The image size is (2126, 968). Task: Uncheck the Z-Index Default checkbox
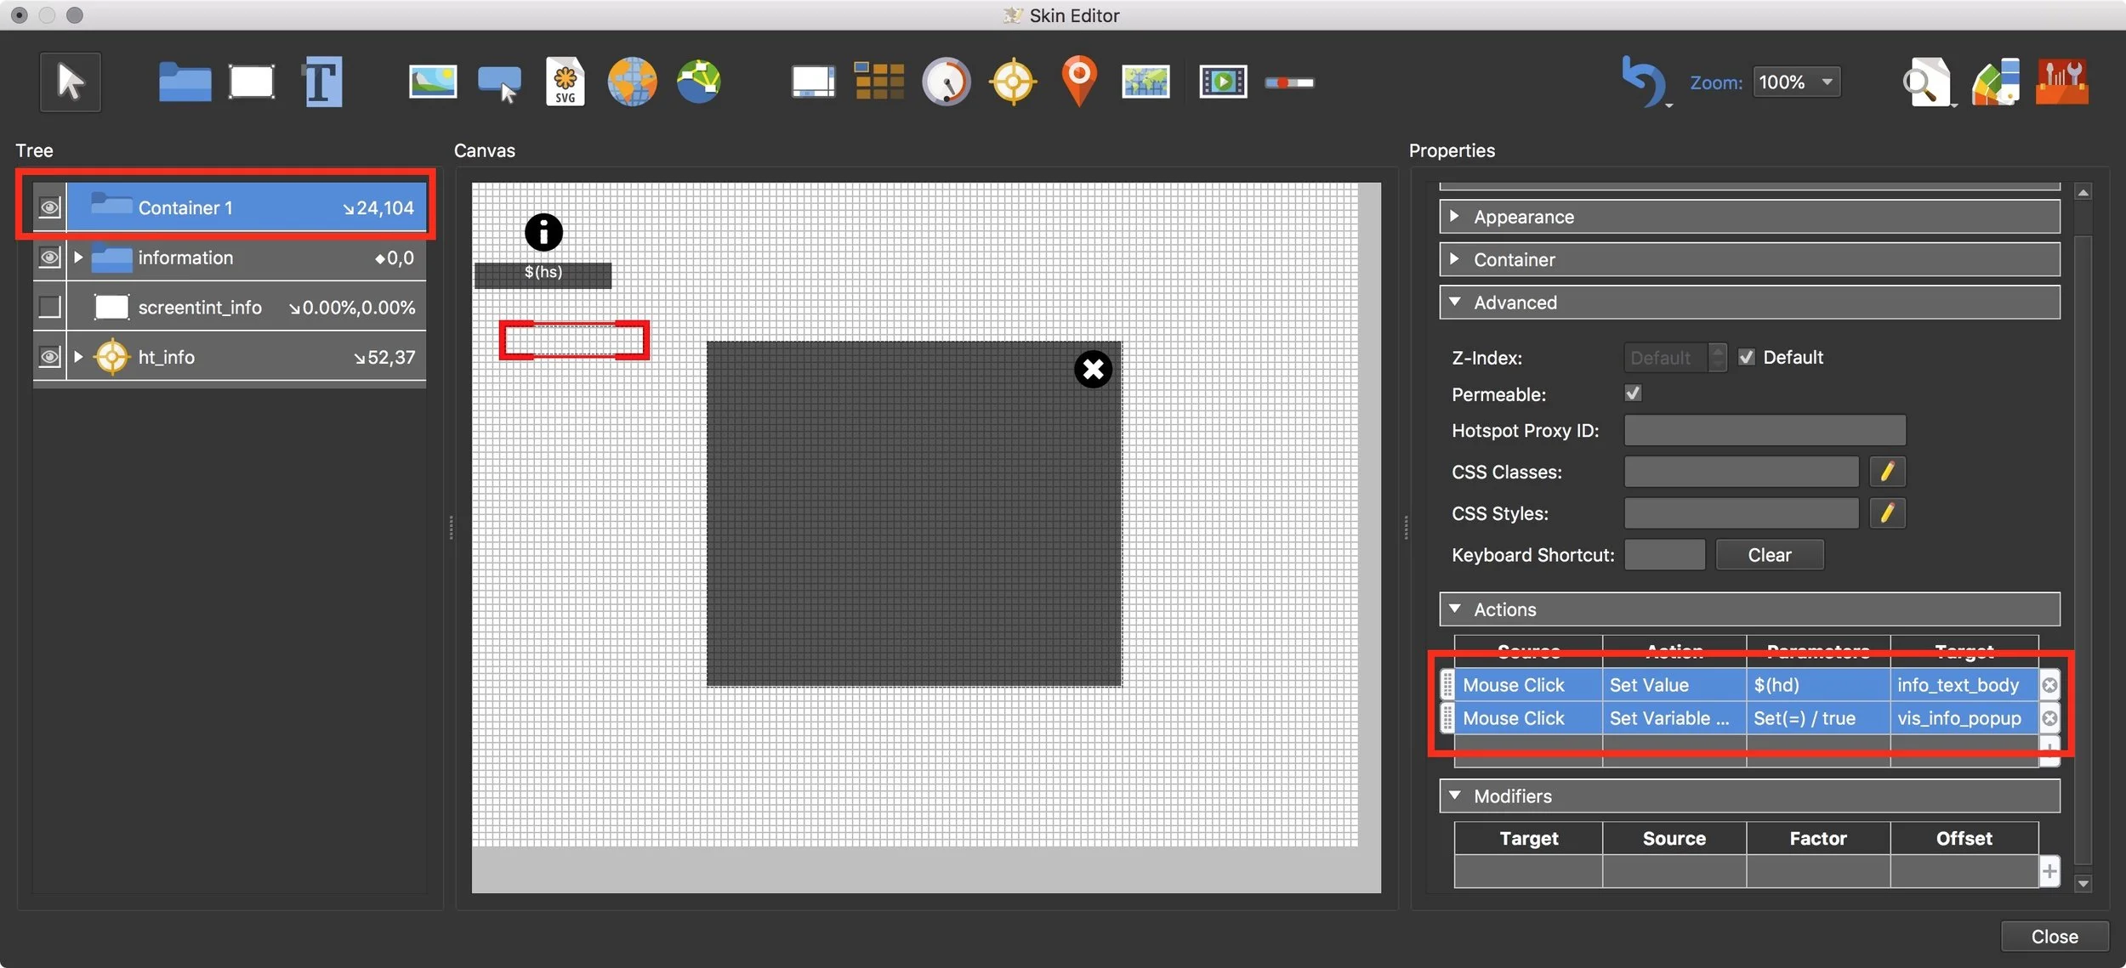pyautogui.click(x=1747, y=357)
